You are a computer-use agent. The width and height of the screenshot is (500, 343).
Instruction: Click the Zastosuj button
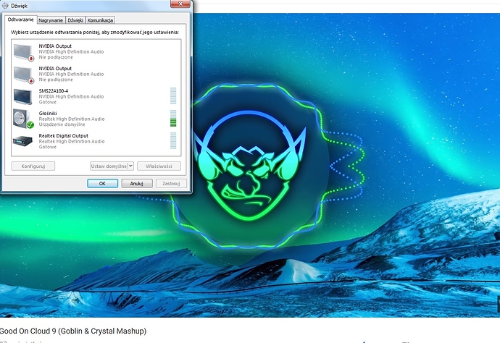[x=171, y=184]
